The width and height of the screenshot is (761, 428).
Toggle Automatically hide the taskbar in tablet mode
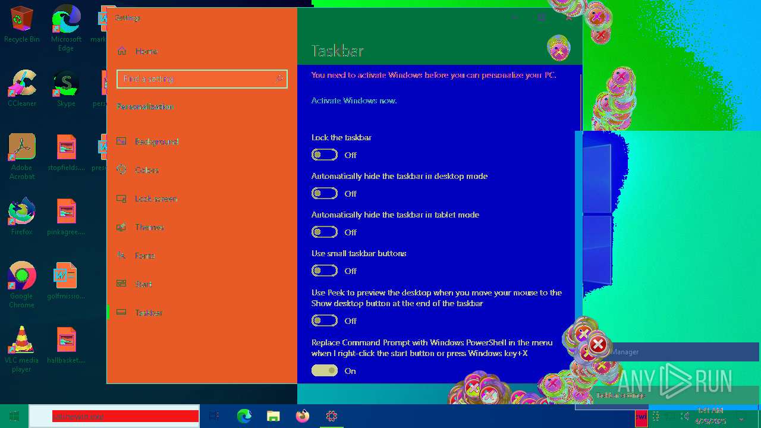click(325, 232)
